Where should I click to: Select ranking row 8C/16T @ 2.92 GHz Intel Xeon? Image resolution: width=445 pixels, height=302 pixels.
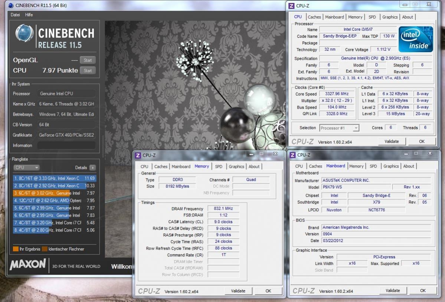coord(55,186)
